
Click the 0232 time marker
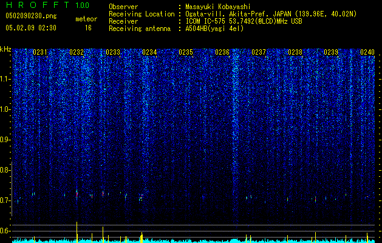pos(77,52)
